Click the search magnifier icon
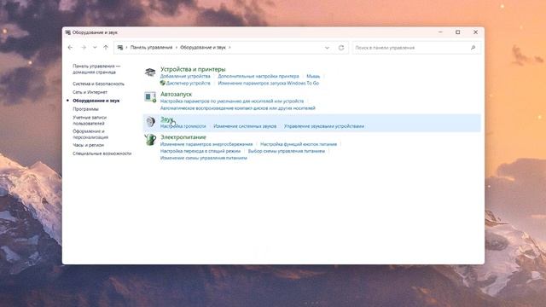The width and height of the screenshot is (546, 307). [473, 48]
